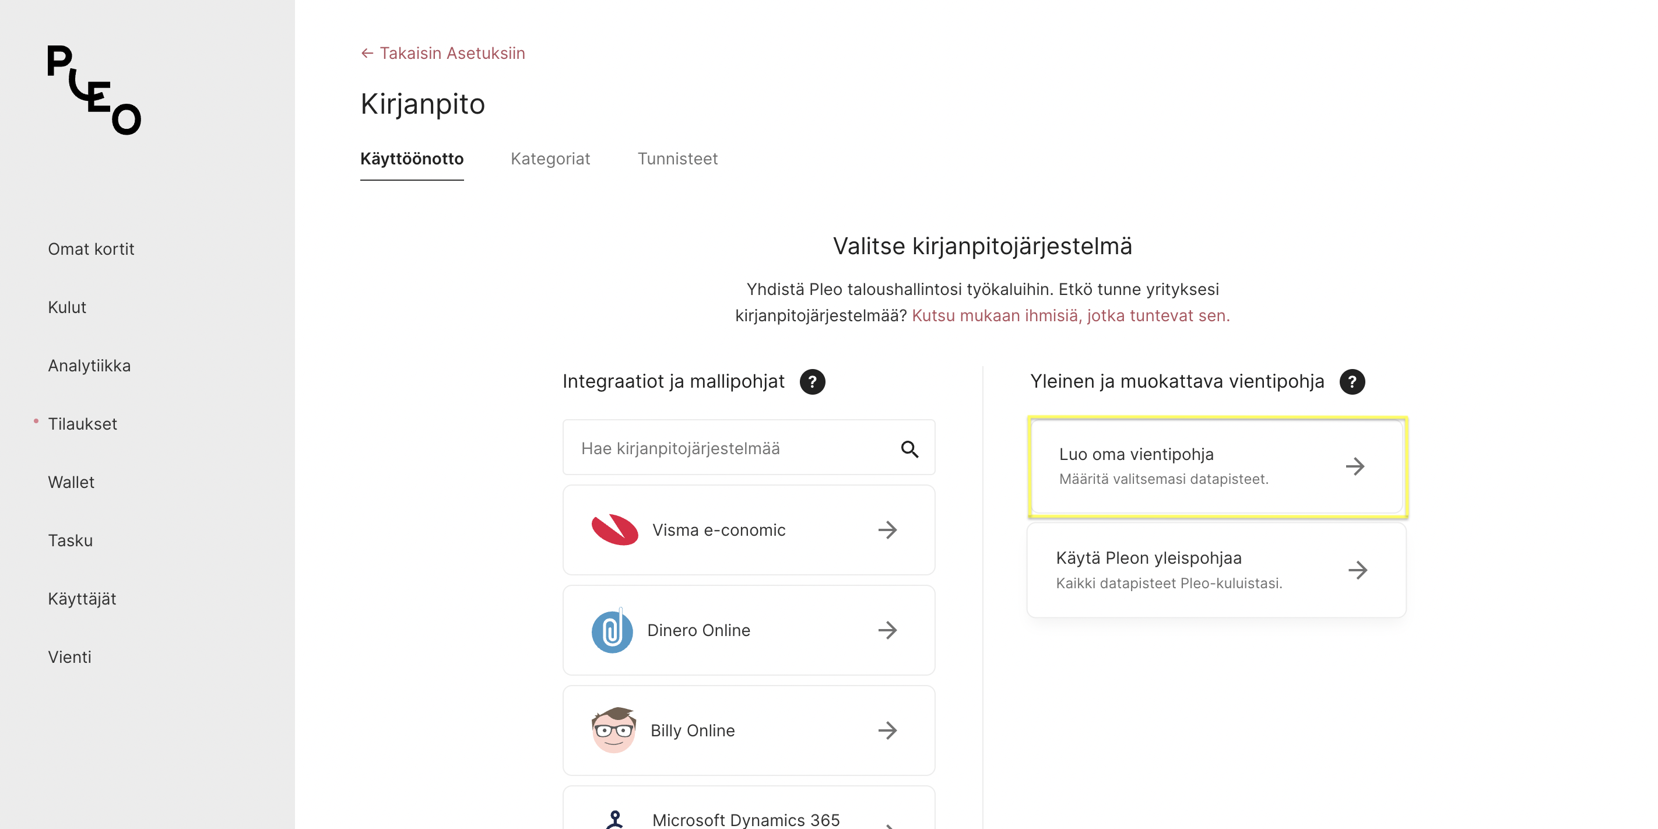Screen dimensions: 1658x829
Task: Switch to the Tunnisteet tab
Action: click(x=677, y=159)
